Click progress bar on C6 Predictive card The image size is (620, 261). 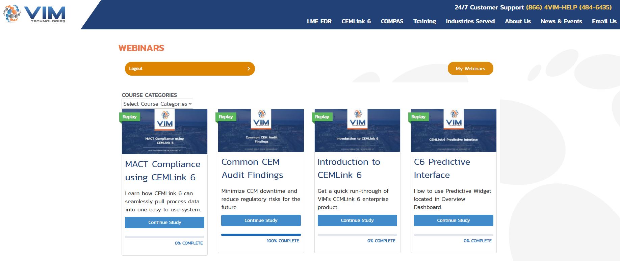[x=454, y=235]
